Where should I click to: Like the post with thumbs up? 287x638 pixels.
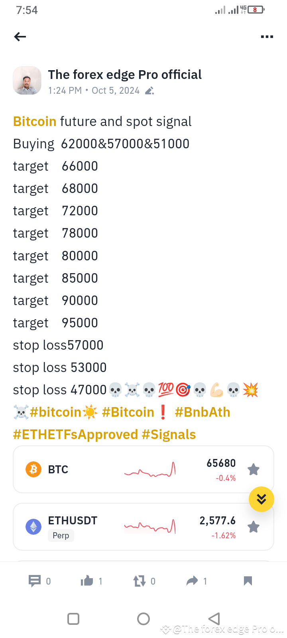pyautogui.click(x=87, y=581)
